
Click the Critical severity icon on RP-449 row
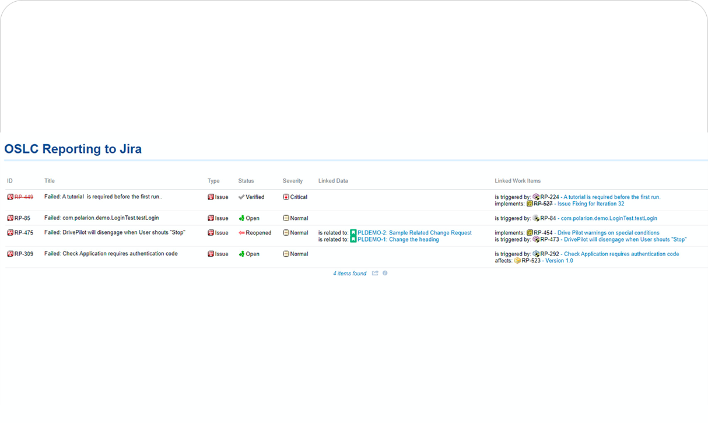tap(285, 197)
